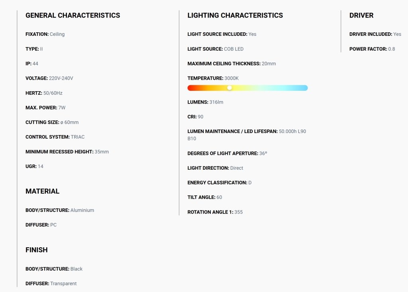The height and width of the screenshot is (292, 408).
Task: Click the Temperature 3000K label
Action: [x=213, y=78]
